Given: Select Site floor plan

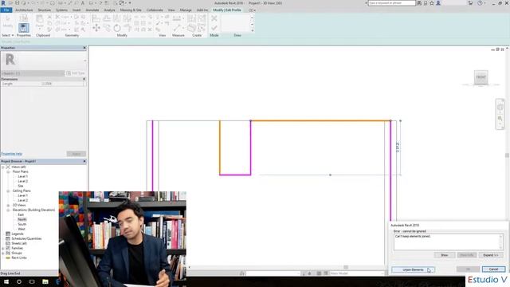Looking at the screenshot, I should [21, 186].
